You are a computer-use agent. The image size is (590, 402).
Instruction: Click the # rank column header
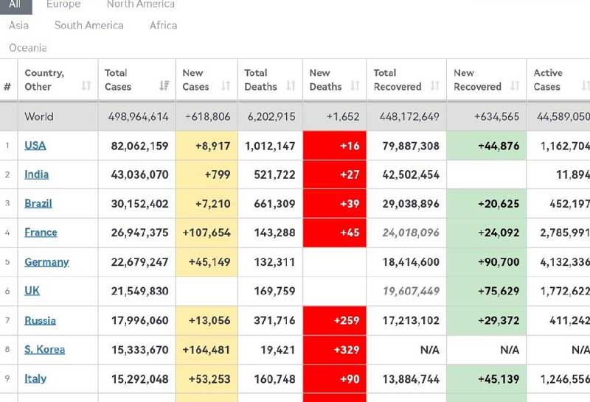tap(7, 86)
